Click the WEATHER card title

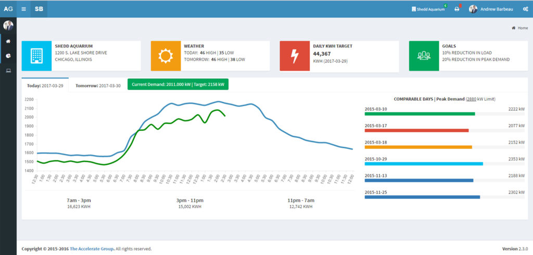194,46
